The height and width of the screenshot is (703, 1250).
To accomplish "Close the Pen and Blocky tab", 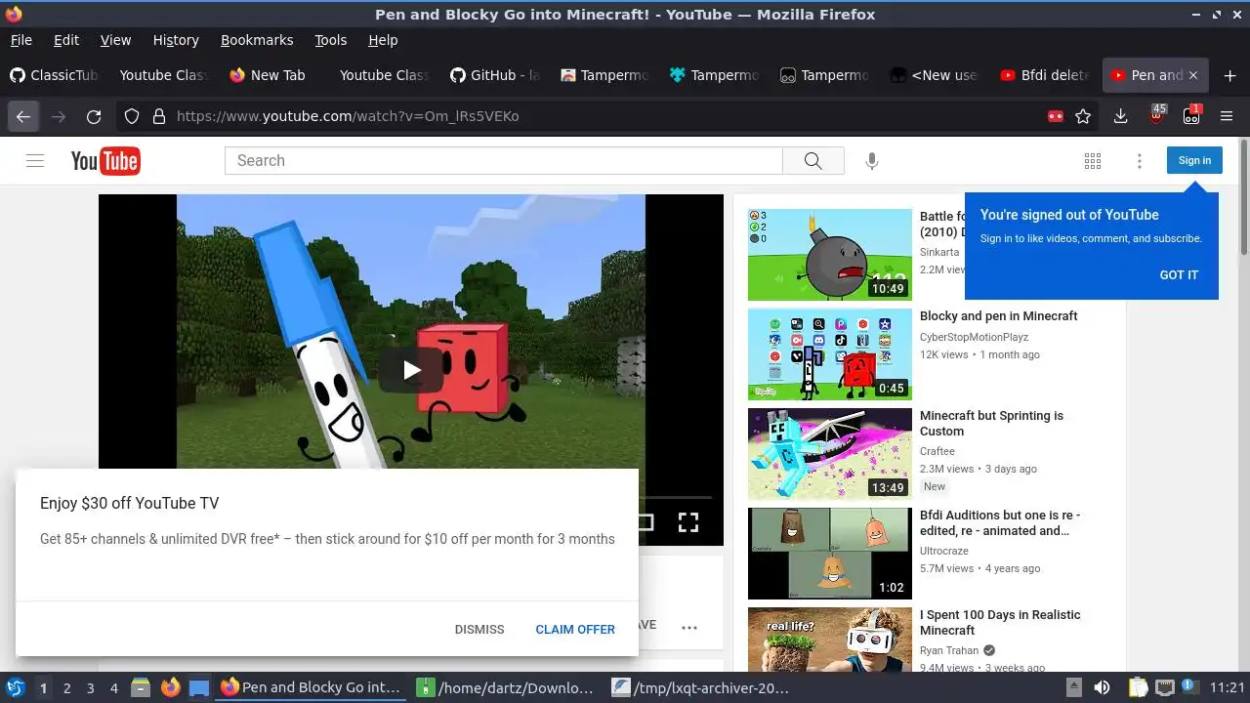I will coord(1192,75).
